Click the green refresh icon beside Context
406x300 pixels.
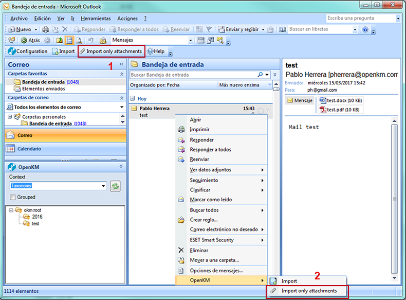(115, 186)
